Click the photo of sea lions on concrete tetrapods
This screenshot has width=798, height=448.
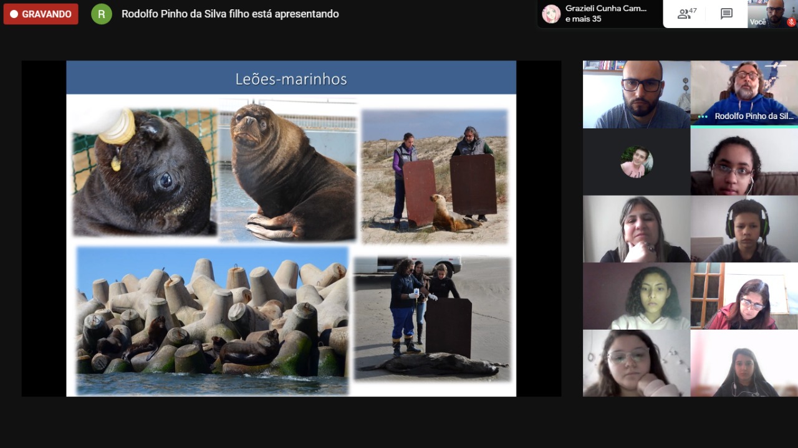pos(212,320)
